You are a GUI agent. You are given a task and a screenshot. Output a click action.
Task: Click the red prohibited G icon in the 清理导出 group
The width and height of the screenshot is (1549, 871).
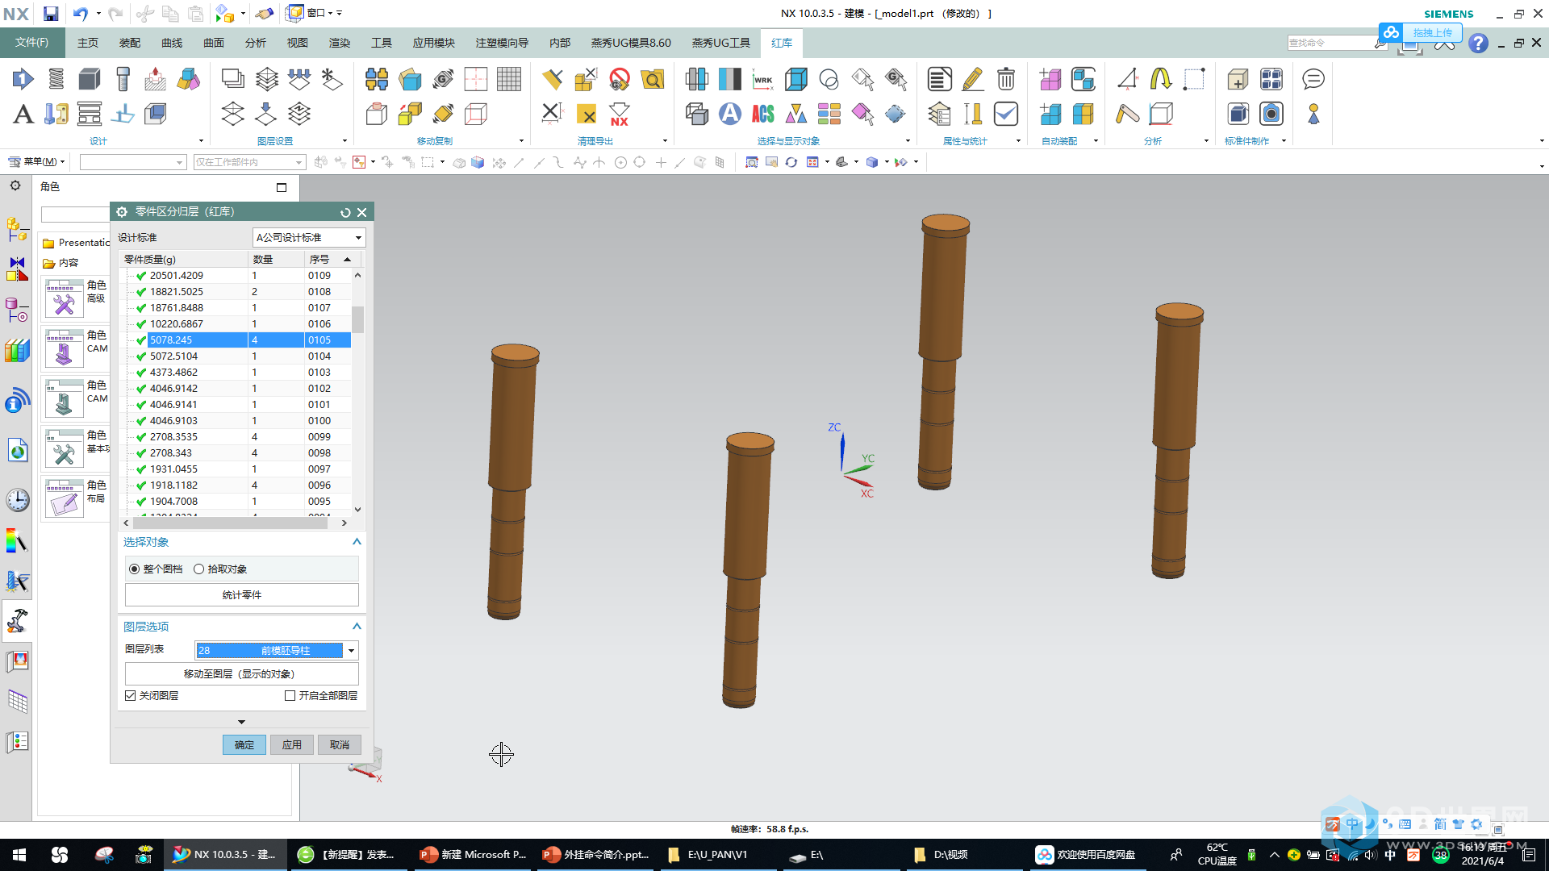click(x=620, y=79)
